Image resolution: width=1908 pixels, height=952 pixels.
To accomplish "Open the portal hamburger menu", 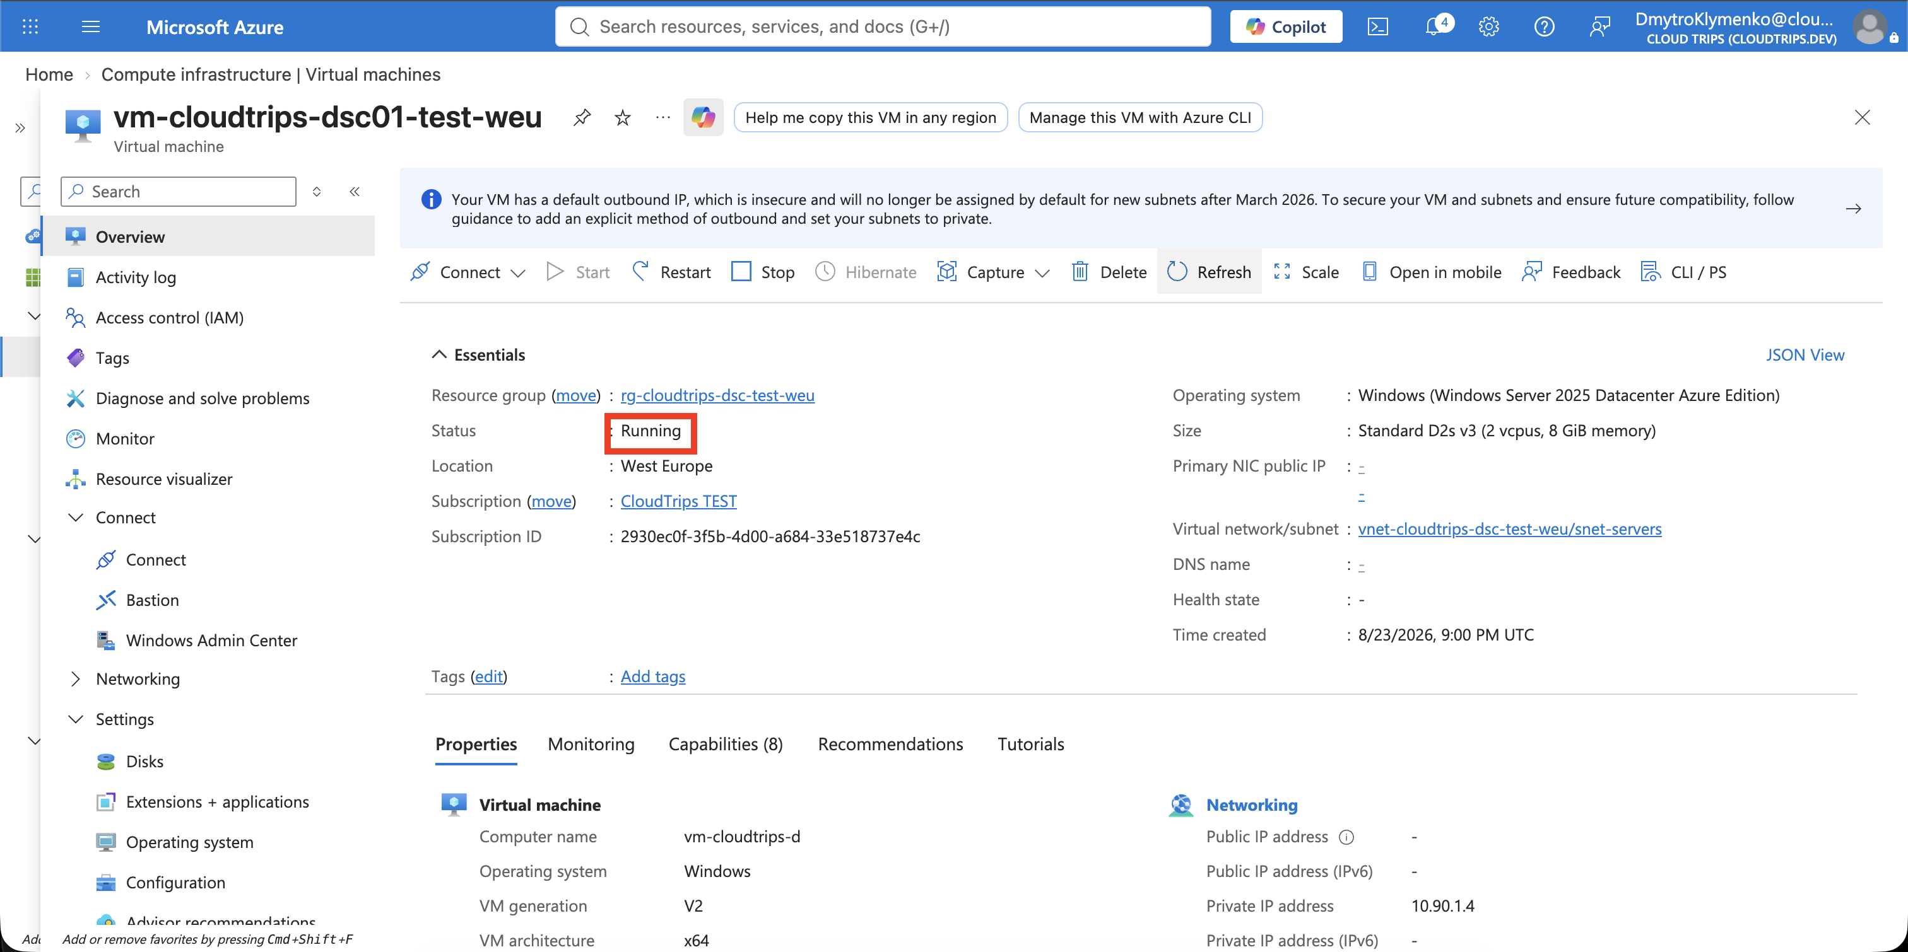I will coord(90,26).
